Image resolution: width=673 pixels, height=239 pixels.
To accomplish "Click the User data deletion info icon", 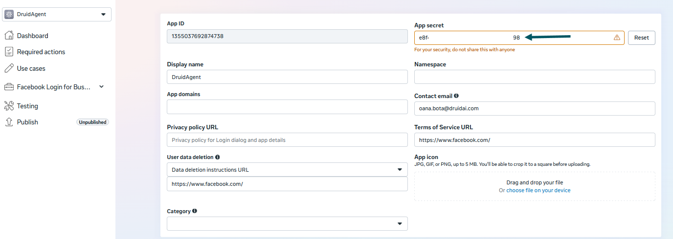I will pyautogui.click(x=217, y=157).
